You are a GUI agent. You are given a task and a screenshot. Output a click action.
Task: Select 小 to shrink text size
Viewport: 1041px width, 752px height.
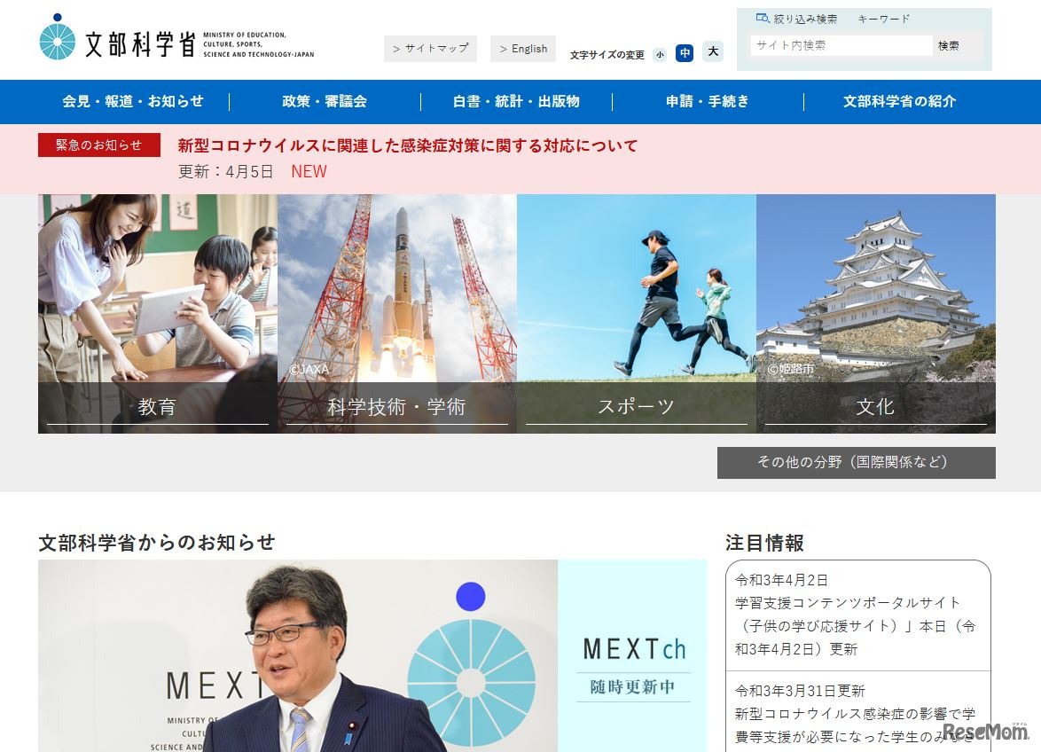click(x=659, y=54)
